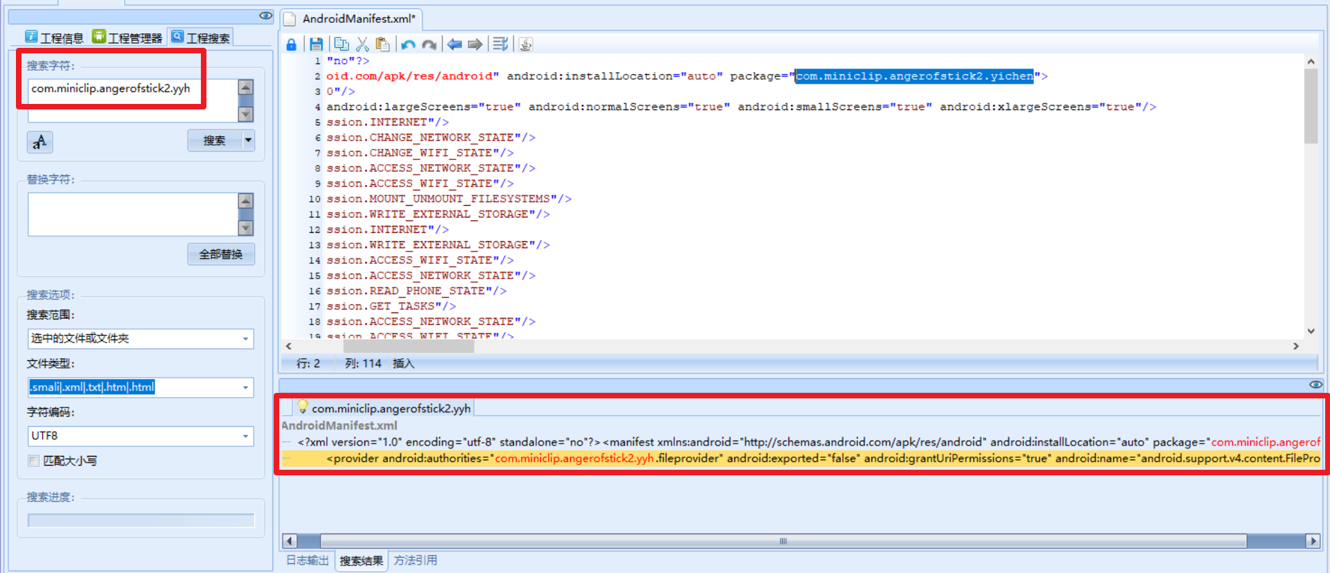This screenshot has height=573, width=1330.
Task: Switch to the 工程信息 tab
Action: coord(54,37)
